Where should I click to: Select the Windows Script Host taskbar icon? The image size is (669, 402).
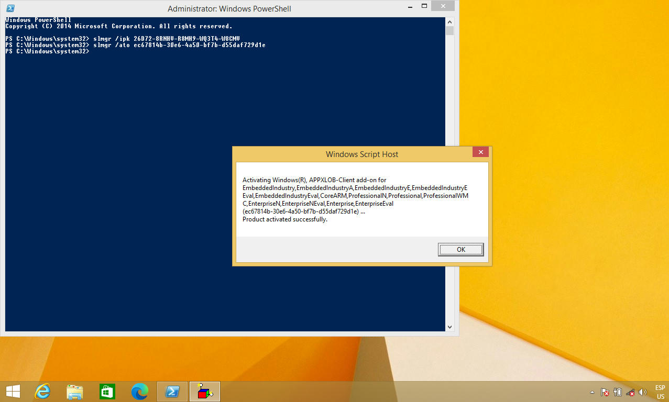205,391
